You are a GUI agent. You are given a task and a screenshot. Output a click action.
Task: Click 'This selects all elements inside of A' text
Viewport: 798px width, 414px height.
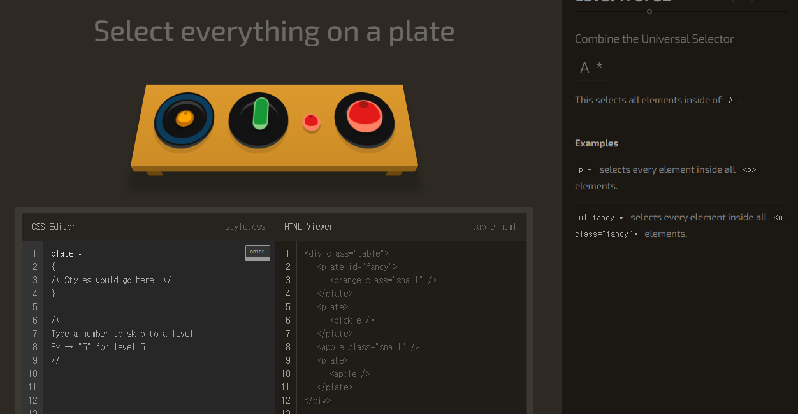pyautogui.click(x=657, y=100)
